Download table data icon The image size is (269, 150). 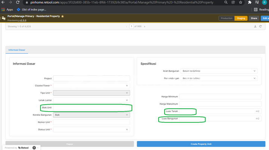tap(255, 26)
